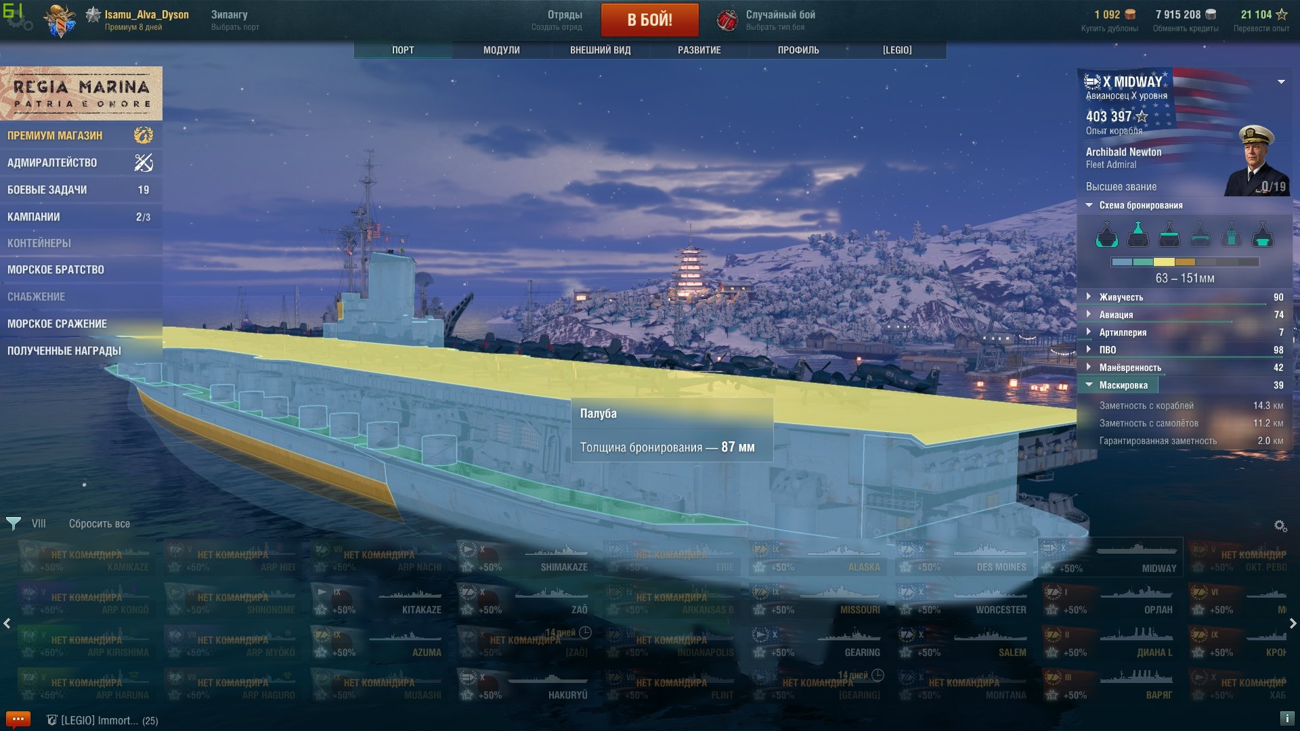Open chat via orange speech bubble icon

pyautogui.click(x=18, y=719)
